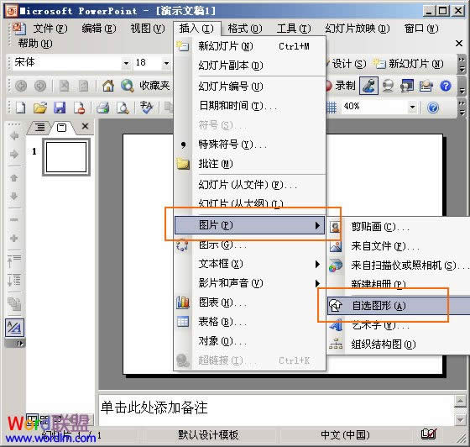Choose Clip Art in picture submenu
470x447 pixels.
[399, 227]
